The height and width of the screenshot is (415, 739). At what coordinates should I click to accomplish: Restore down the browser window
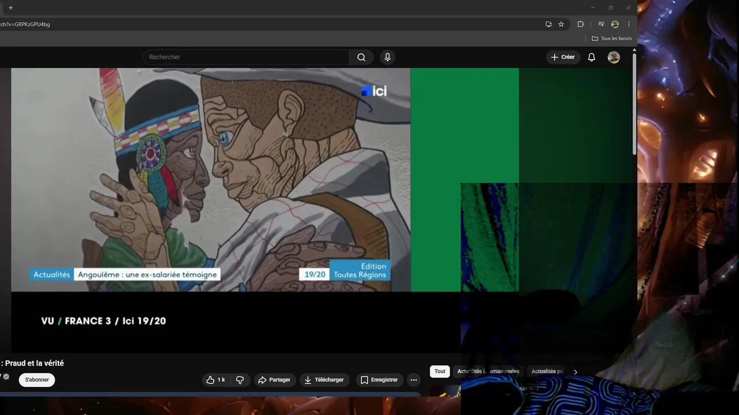pos(611,7)
